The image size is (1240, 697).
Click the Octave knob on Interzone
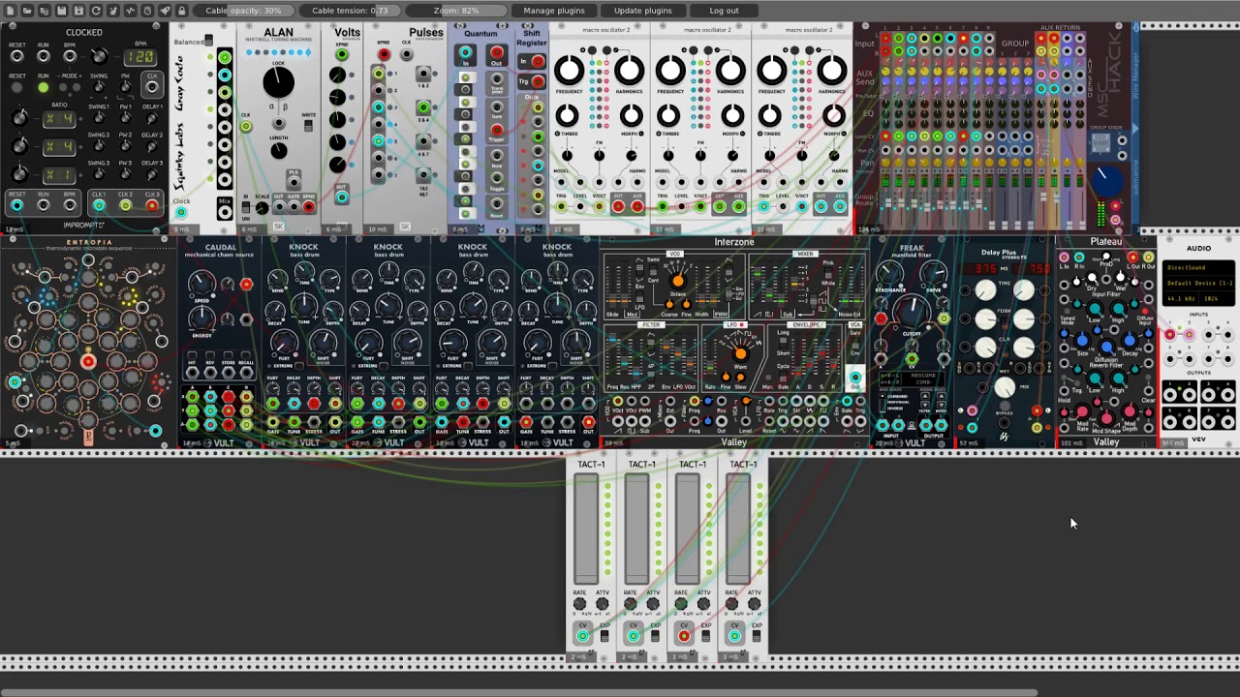677,280
